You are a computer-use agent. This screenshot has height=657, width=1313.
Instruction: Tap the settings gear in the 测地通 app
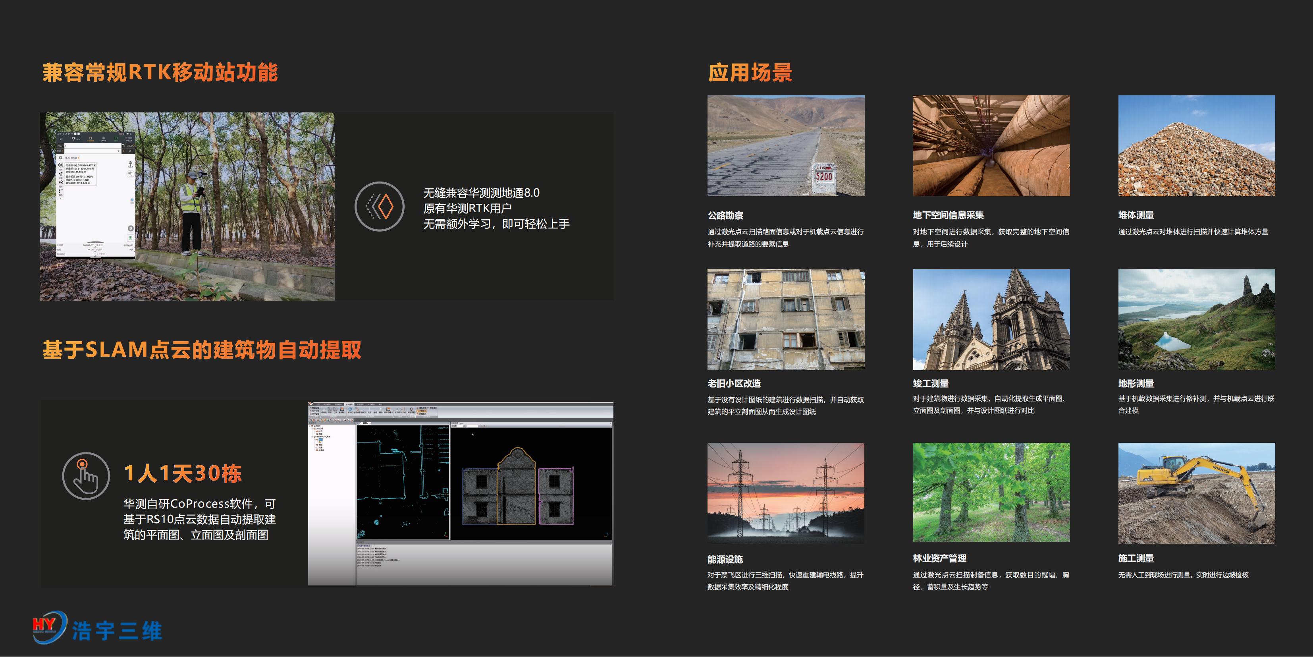(61, 158)
